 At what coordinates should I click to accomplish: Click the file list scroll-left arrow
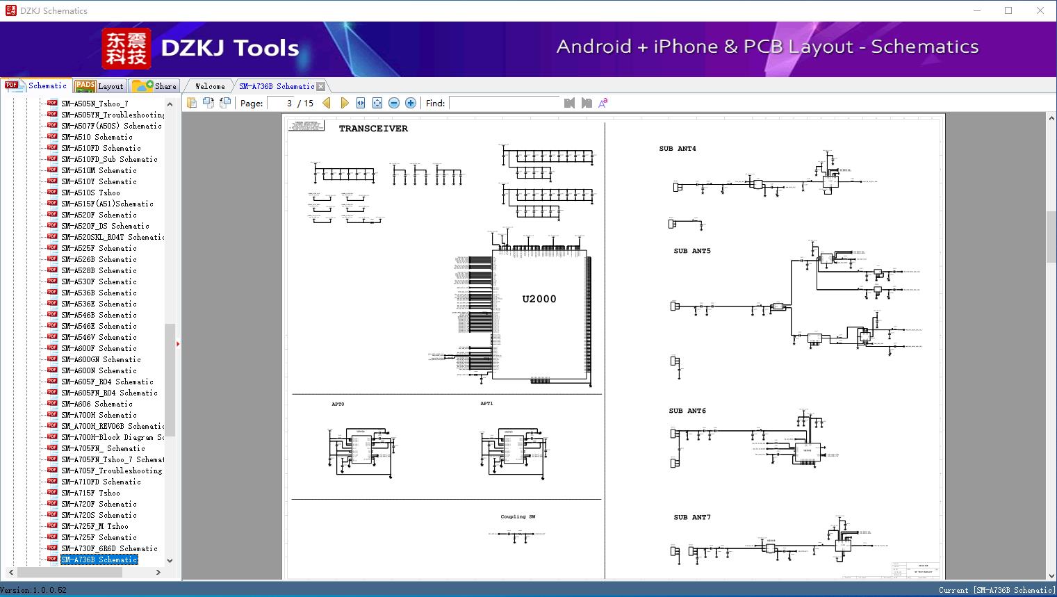tap(10, 572)
